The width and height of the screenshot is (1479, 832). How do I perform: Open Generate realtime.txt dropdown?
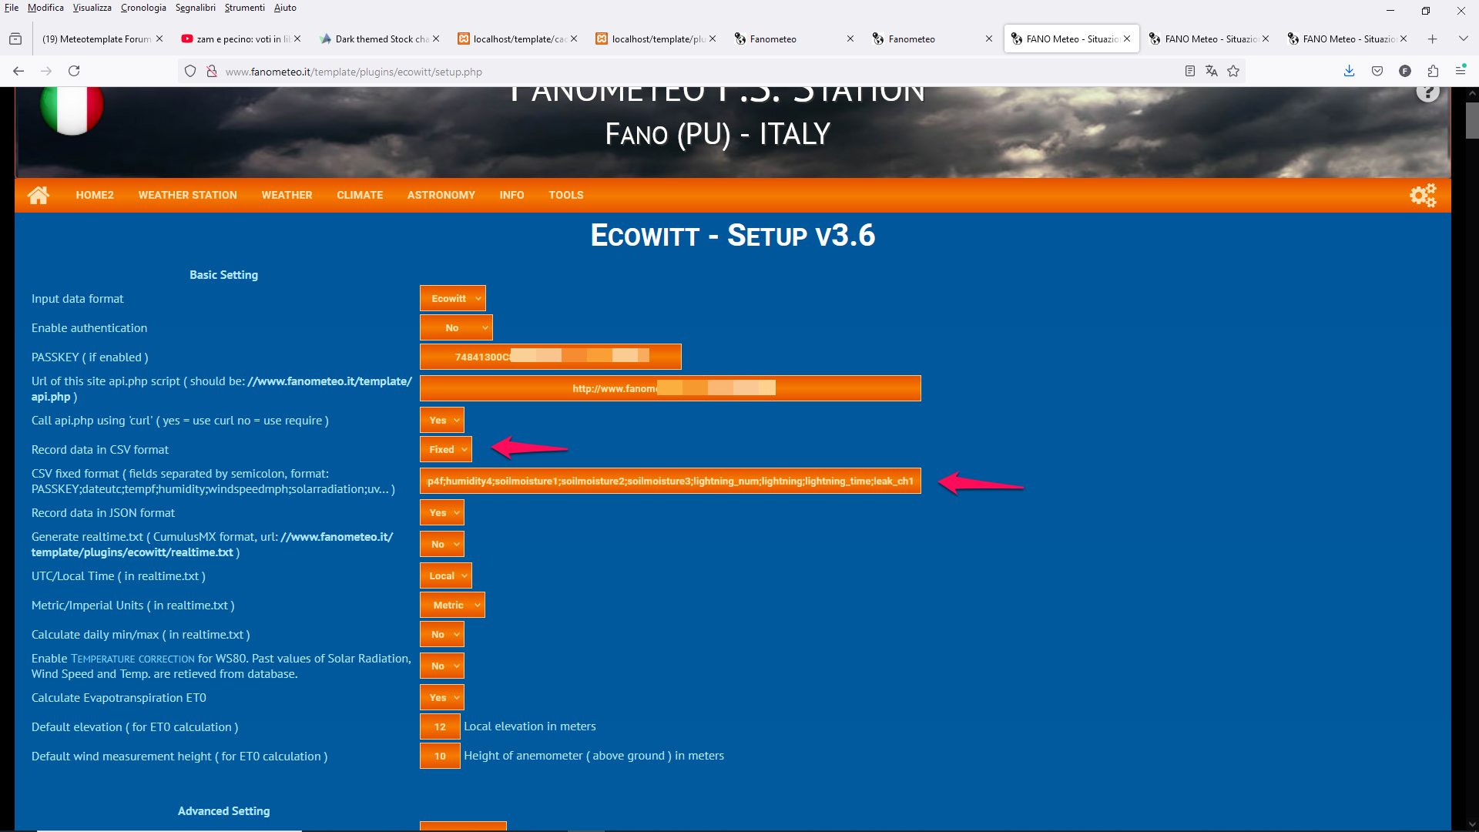[x=442, y=544]
